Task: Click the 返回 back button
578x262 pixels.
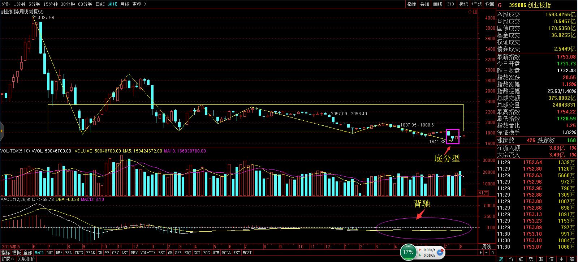Action: pos(490,4)
